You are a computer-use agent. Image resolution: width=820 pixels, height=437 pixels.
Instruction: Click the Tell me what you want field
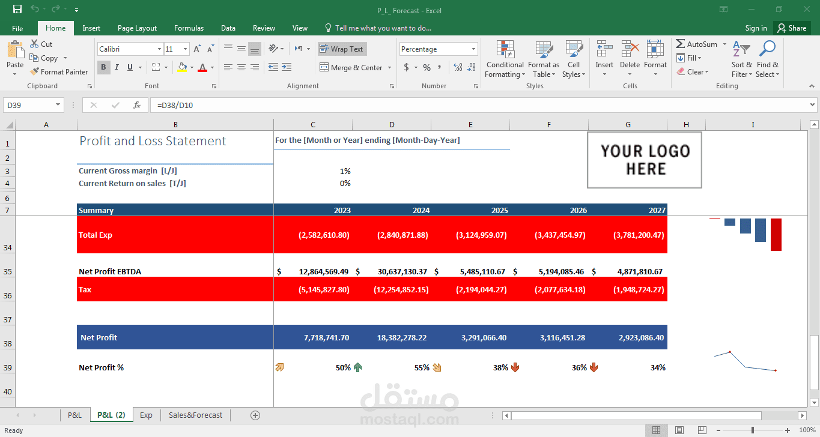pos(378,28)
